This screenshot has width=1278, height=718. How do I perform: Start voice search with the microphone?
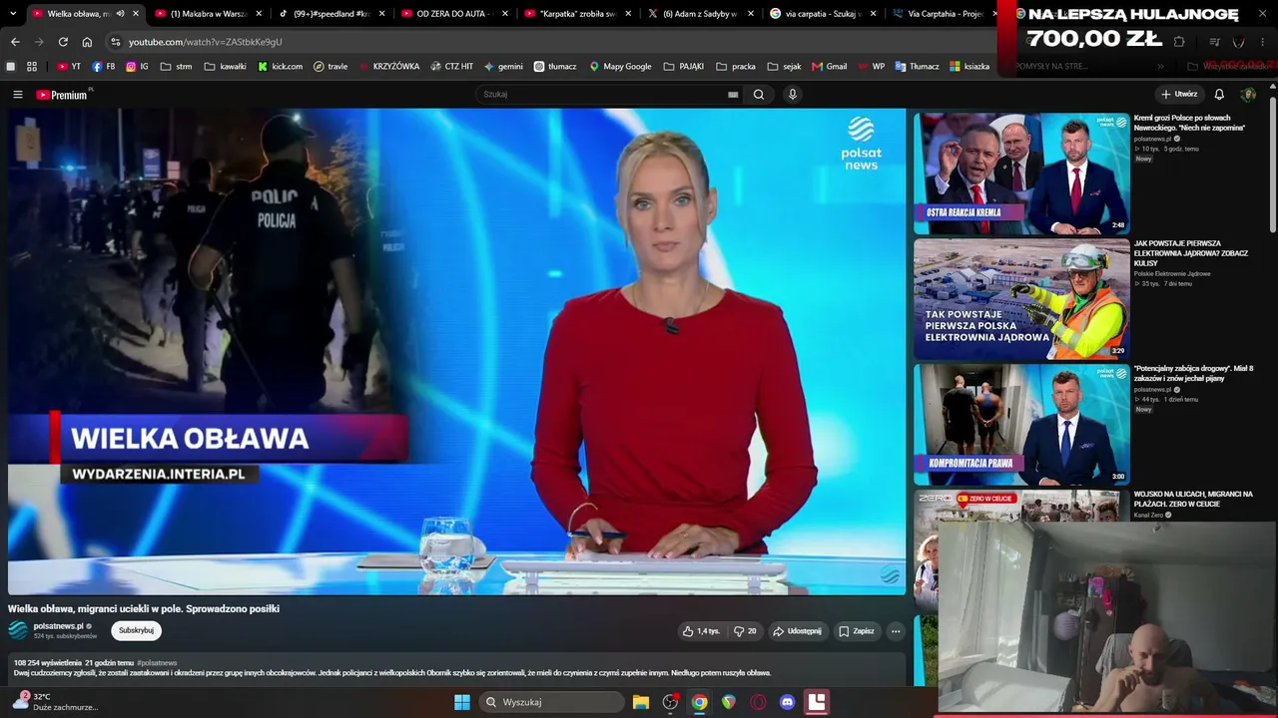tap(793, 95)
